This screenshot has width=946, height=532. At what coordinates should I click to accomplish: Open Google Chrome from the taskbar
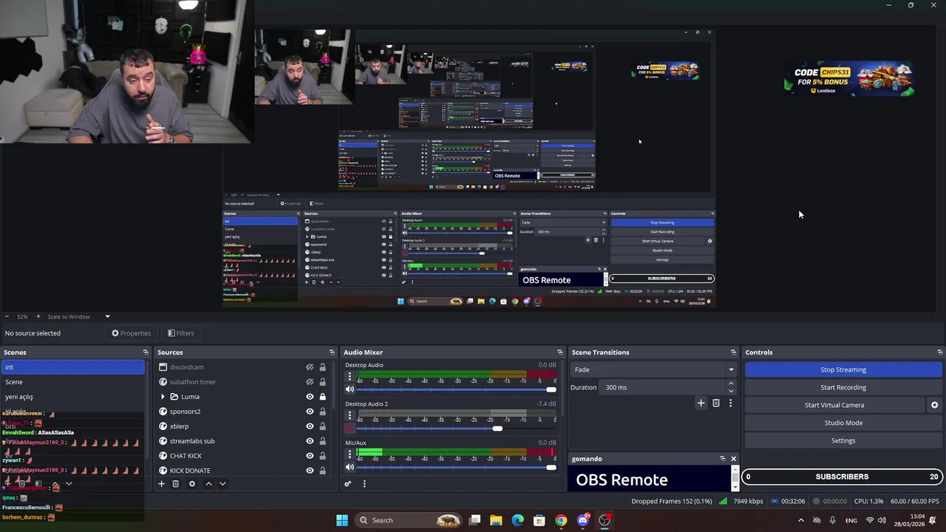(561, 520)
